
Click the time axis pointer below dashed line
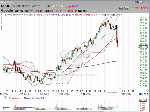pos(120,88)
